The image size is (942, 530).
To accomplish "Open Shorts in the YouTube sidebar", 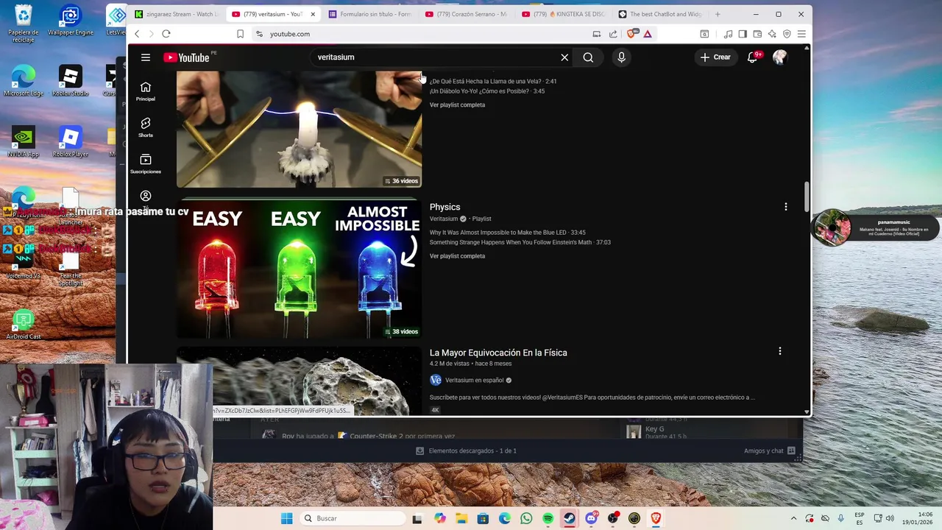I will pyautogui.click(x=146, y=127).
